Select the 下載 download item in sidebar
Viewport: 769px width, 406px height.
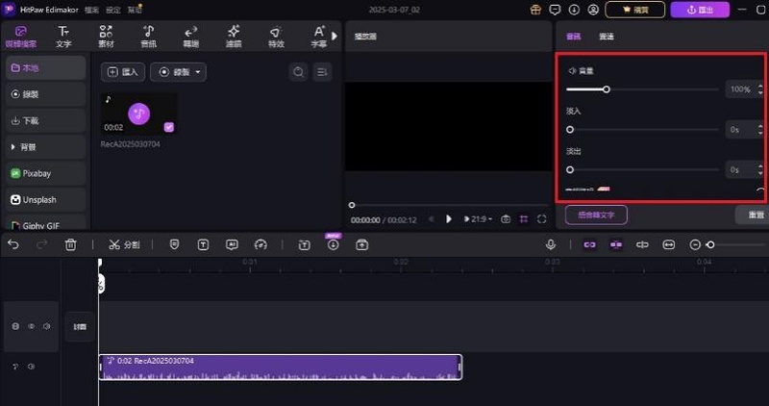(x=45, y=121)
